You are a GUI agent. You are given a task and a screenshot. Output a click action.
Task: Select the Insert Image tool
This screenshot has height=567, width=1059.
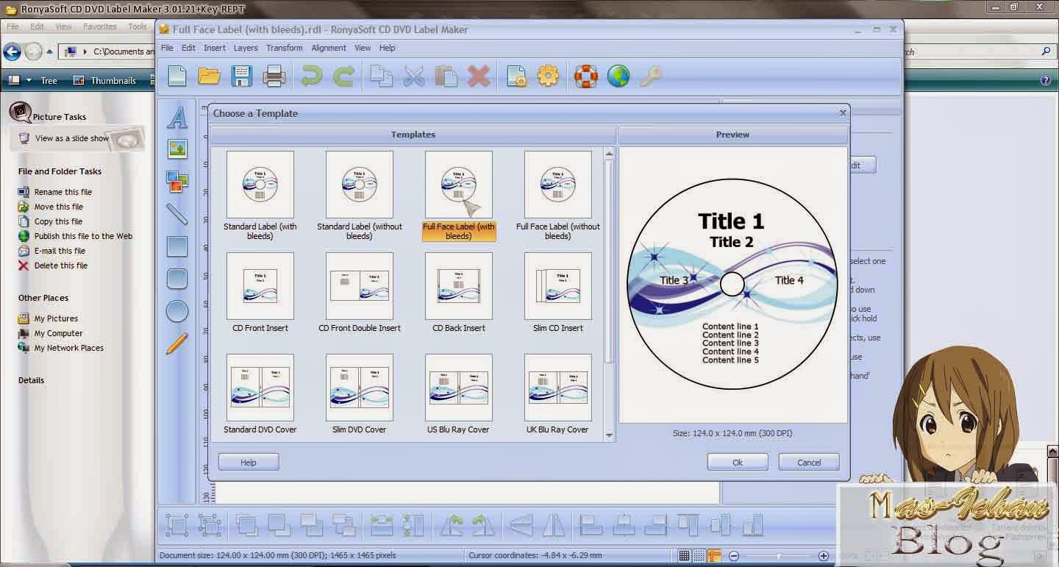[x=177, y=149]
